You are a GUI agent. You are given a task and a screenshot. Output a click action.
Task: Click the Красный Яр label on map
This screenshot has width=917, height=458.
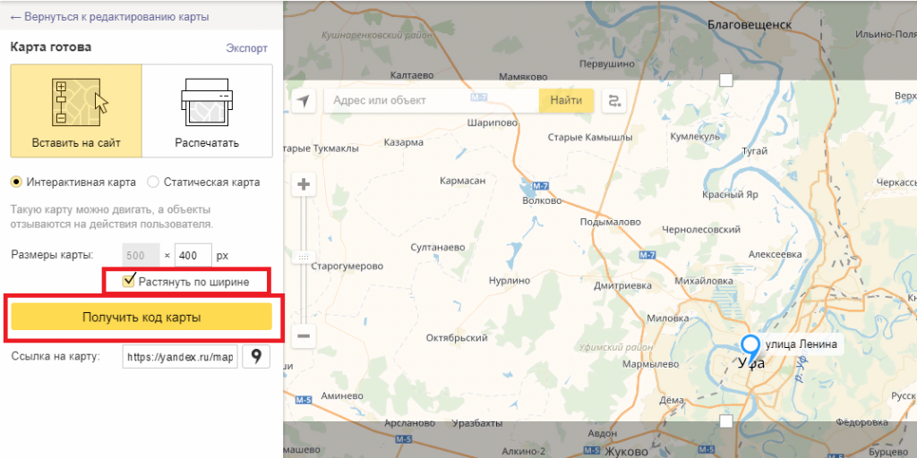point(731,194)
